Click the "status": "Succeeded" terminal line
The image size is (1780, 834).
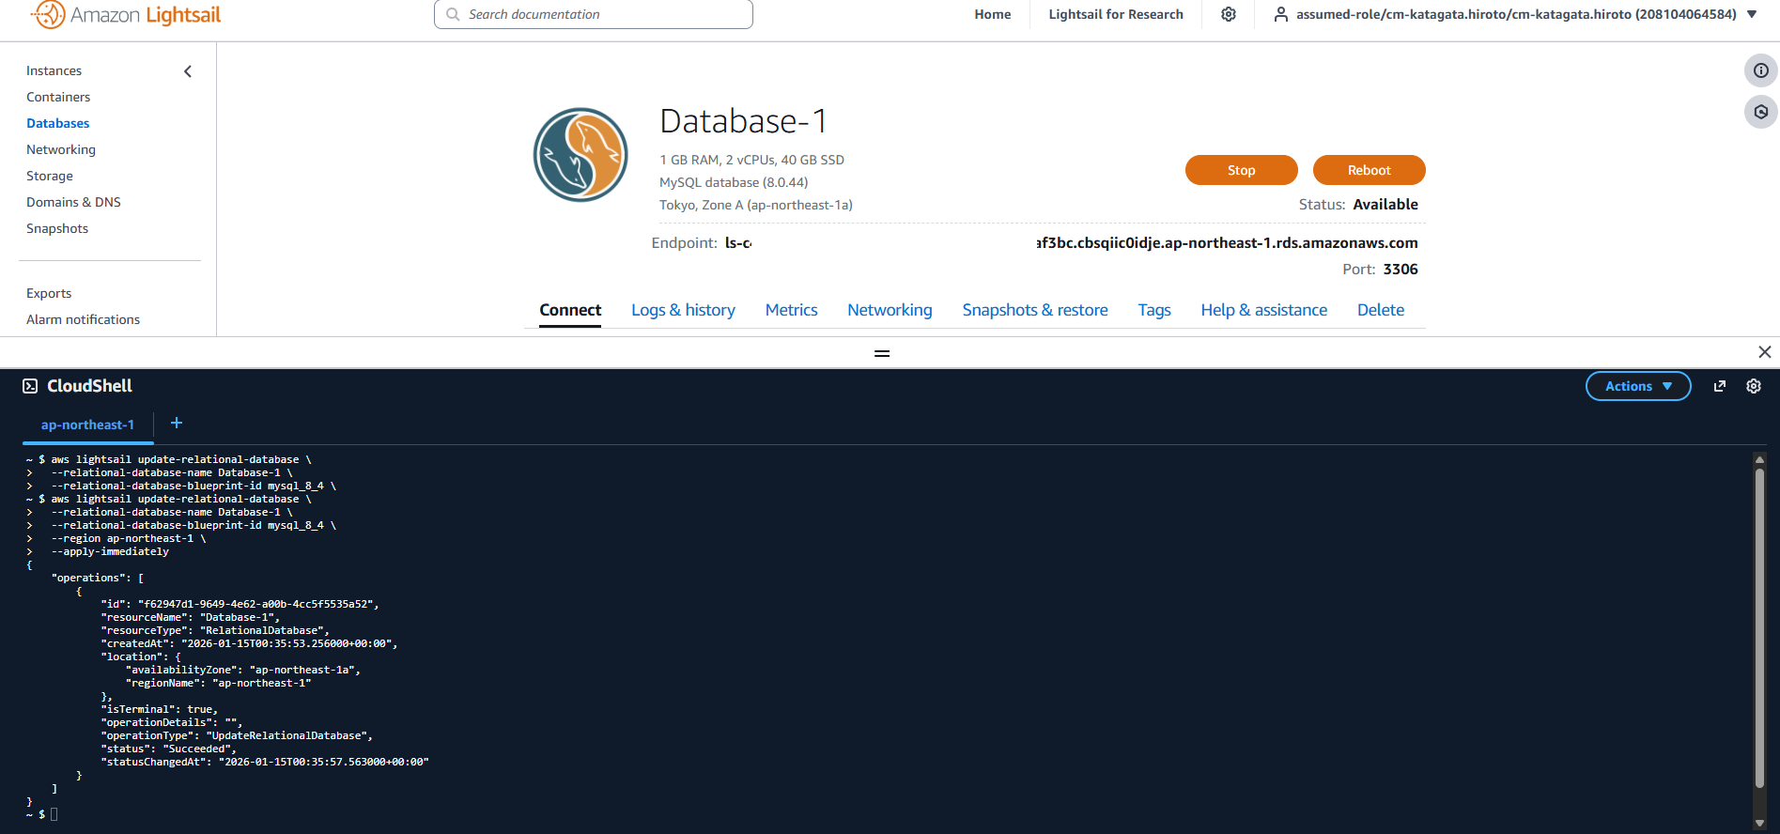[169, 749]
